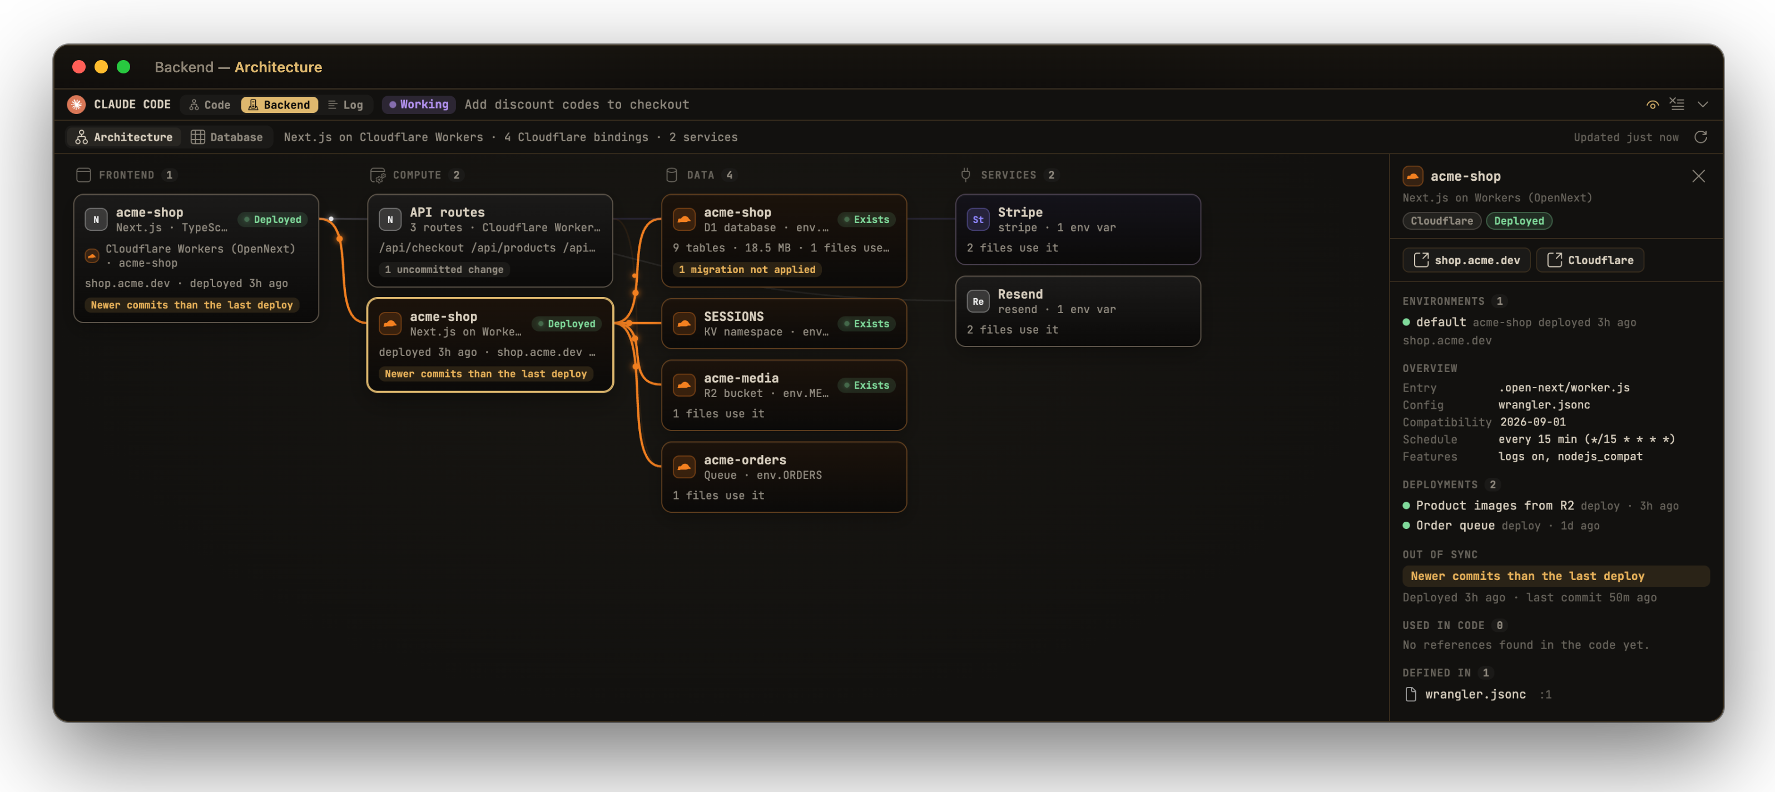Click '1 files use it' on acme-media card

[x=718, y=414]
